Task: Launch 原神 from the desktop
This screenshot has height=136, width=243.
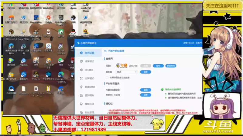Action: [x=36, y=62]
